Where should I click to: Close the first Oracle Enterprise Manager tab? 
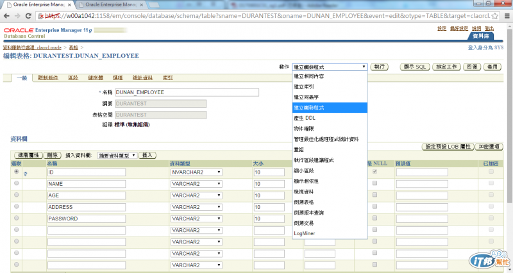(69, 5)
